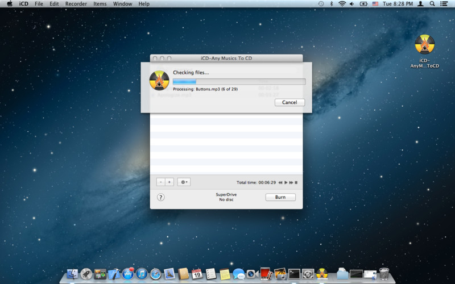Click 'Processing: Buttons.mp3 (6 of 29)' text

pos(205,89)
